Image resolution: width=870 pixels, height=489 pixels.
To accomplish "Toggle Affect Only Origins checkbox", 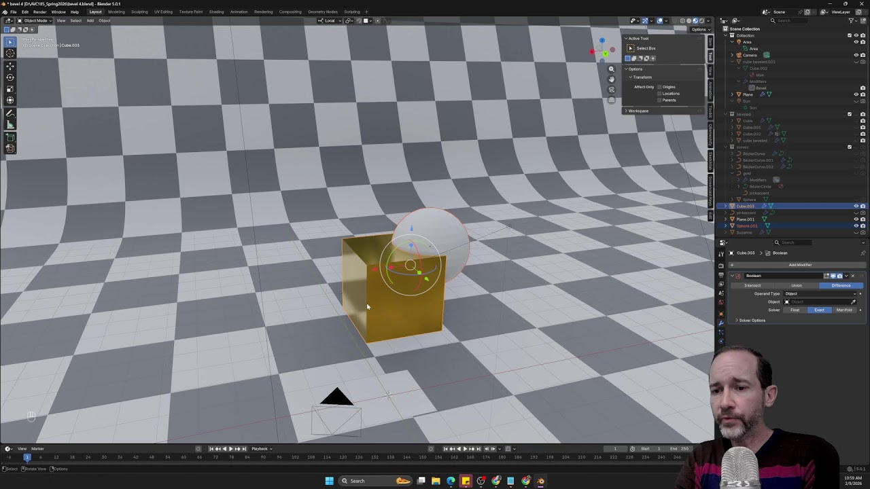I will tap(660, 87).
